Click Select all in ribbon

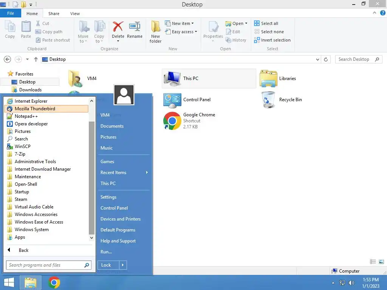coord(266,23)
